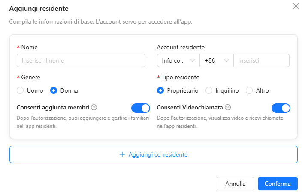Viewport: 302px width, 193px height.
Task: Choose Altro as resident type
Action: click(249, 90)
